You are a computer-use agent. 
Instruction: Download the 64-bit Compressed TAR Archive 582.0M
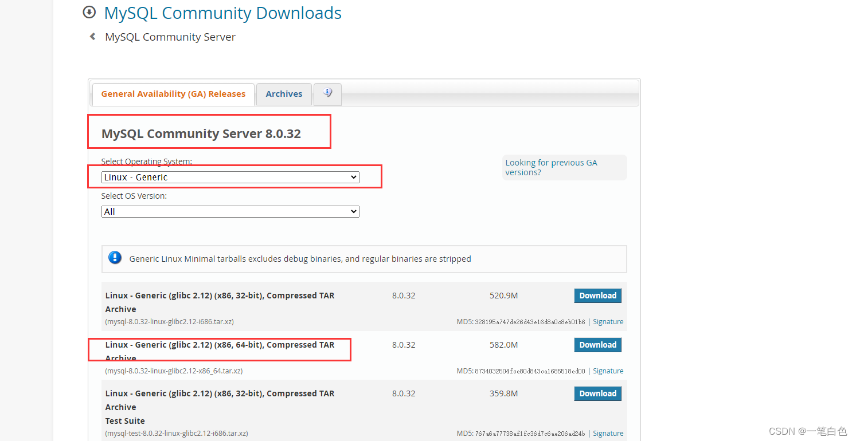pyautogui.click(x=597, y=345)
